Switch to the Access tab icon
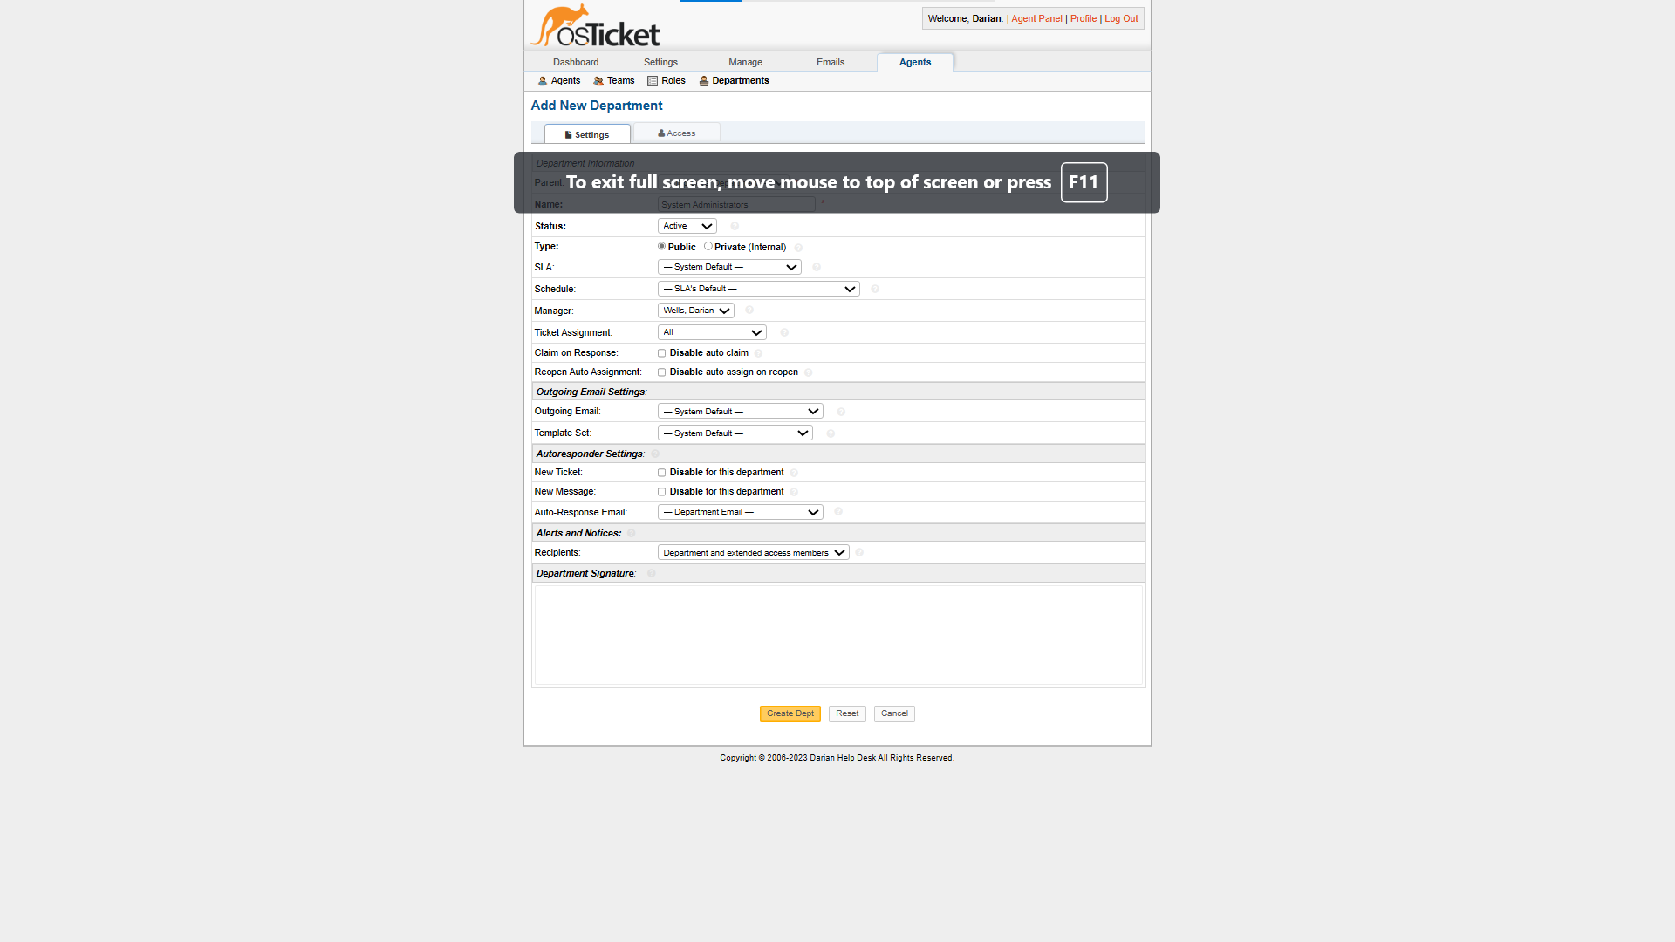 (x=661, y=133)
